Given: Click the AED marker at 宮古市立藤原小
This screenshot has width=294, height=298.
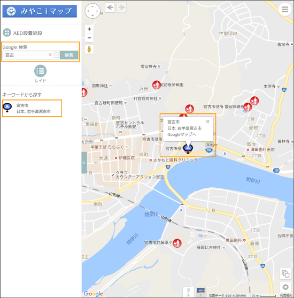Looking at the screenshot, I should [x=177, y=243].
